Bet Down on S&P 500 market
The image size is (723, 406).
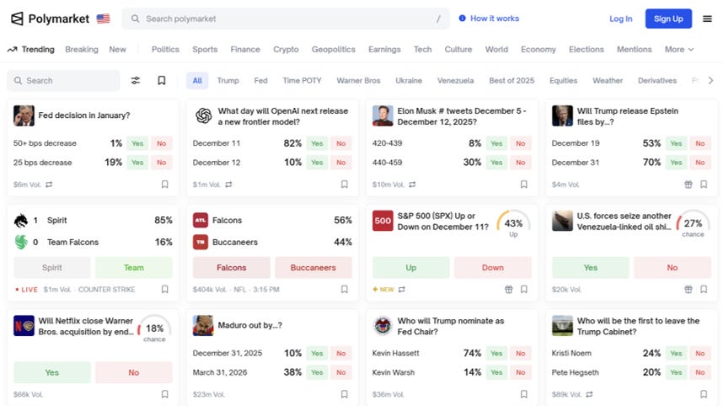492,268
